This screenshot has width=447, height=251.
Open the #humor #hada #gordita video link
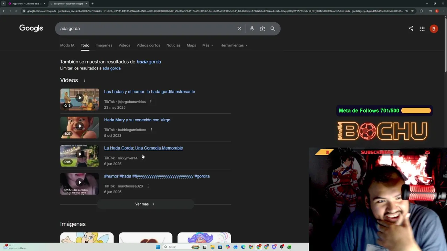(157, 176)
